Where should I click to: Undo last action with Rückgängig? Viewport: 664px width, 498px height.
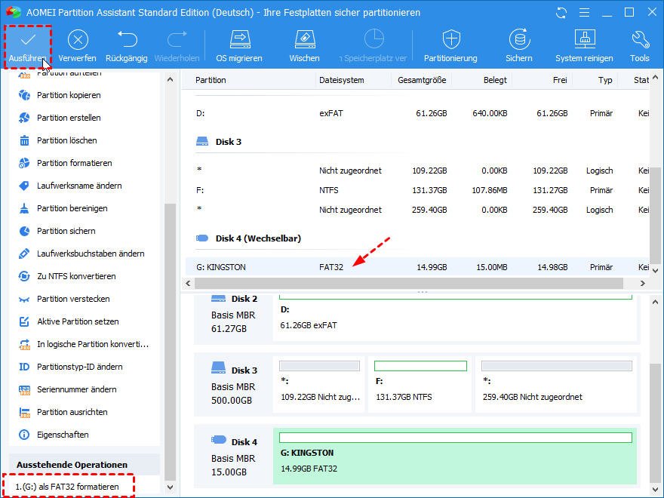[x=127, y=46]
